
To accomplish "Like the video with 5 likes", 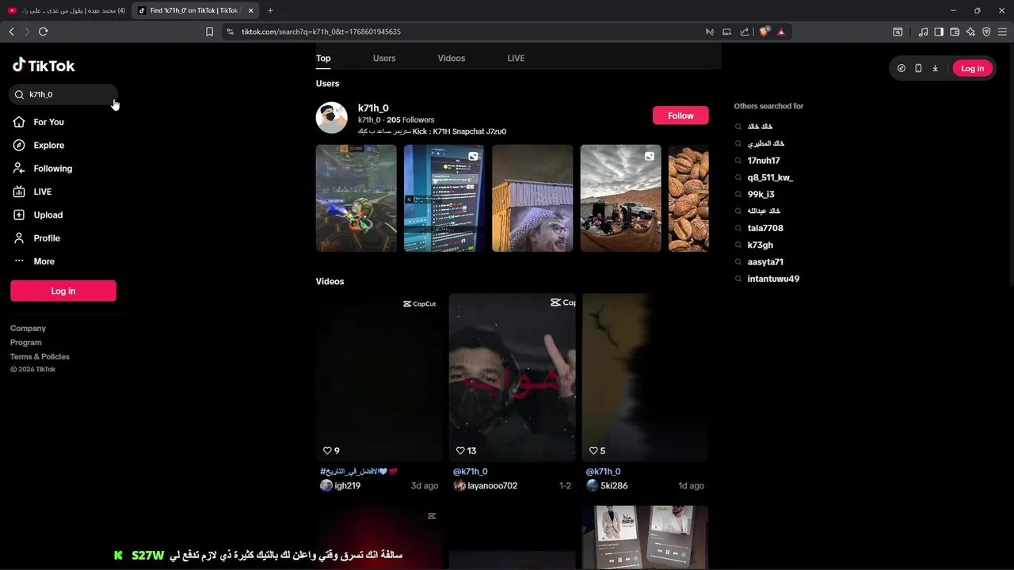I will pos(593,450).
